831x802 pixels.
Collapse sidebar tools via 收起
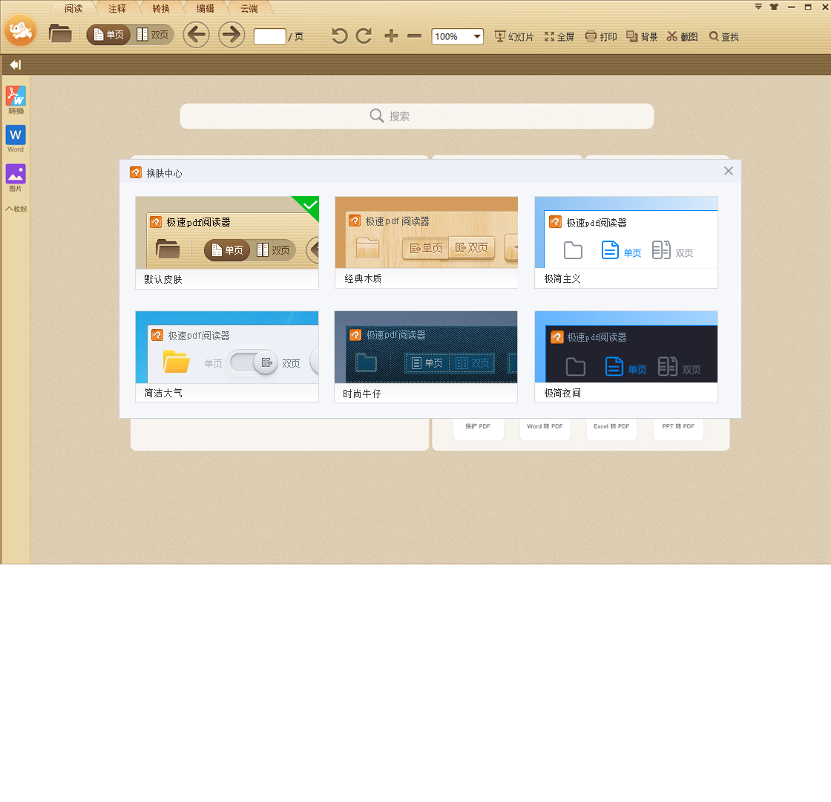[x=16, y=209]
